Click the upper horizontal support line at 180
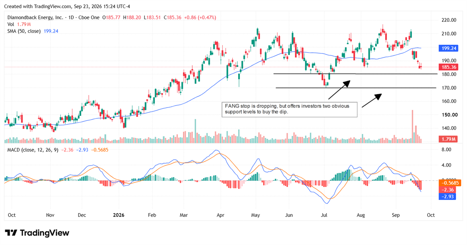The height and width of the screenshot is (245, 467). [x=355, y=74]
